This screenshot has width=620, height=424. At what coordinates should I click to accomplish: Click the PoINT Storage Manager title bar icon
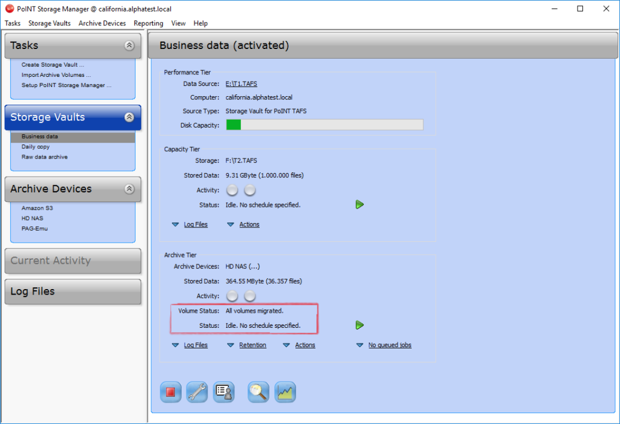10,8
